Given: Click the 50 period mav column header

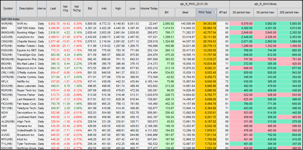Looking at the screenshot, I should (265, 12).
